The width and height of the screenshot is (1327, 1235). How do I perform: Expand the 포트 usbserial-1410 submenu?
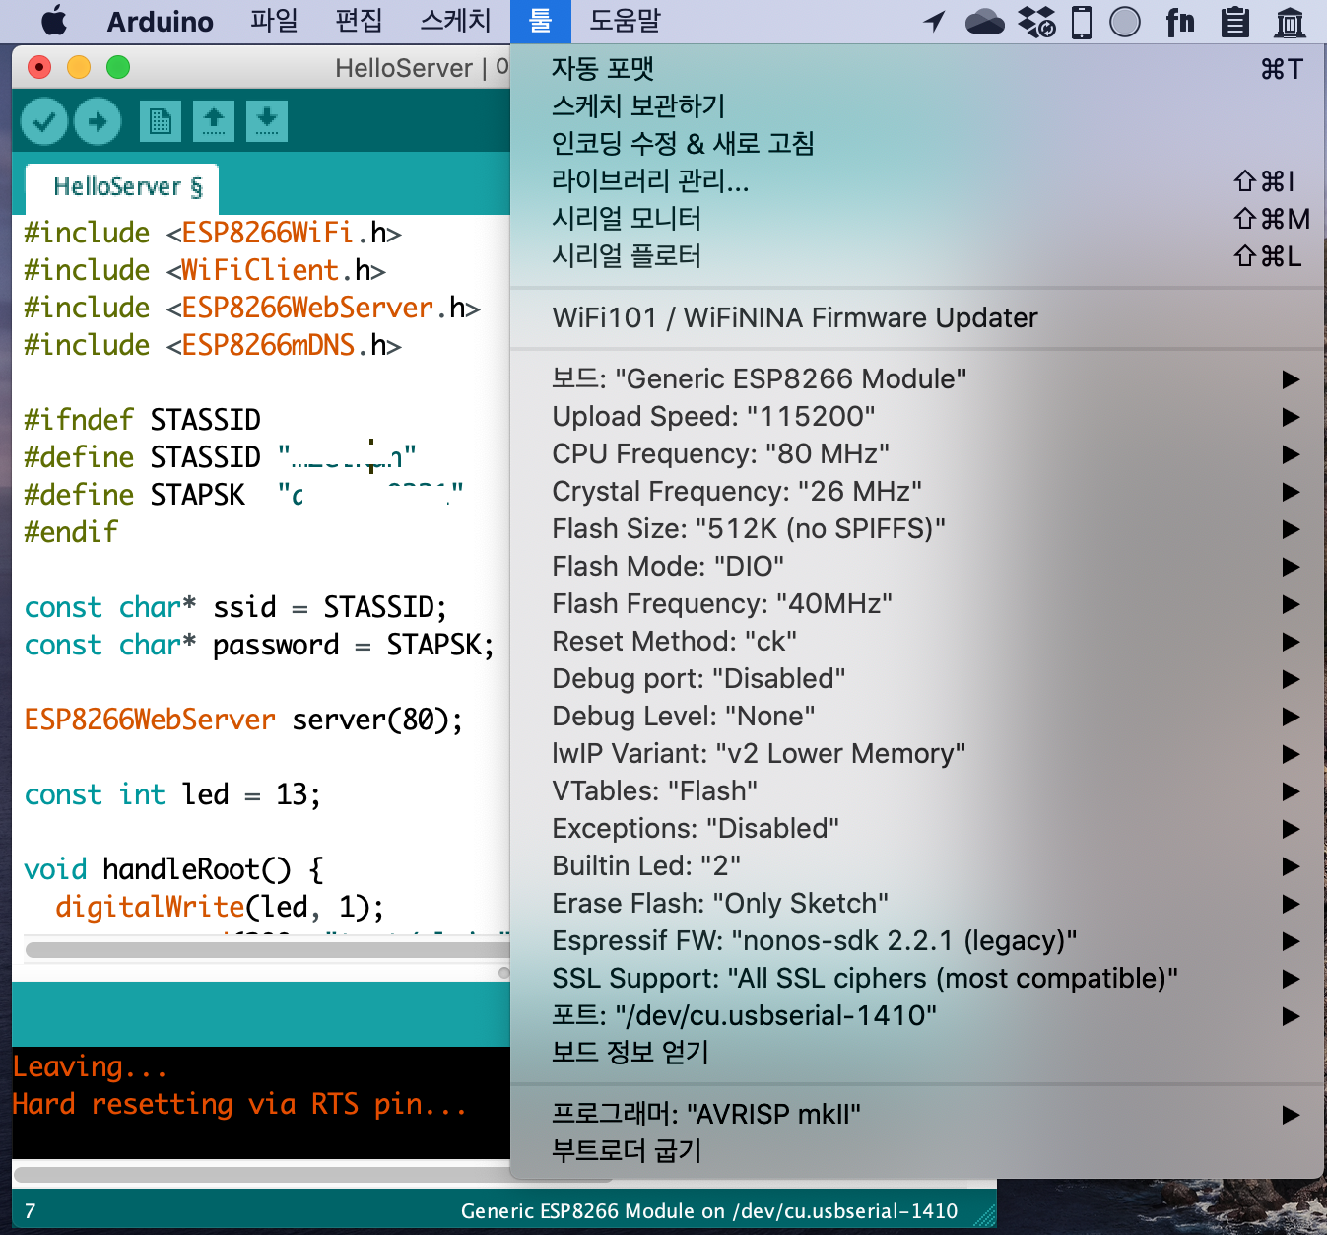(x=917, y=1016)
